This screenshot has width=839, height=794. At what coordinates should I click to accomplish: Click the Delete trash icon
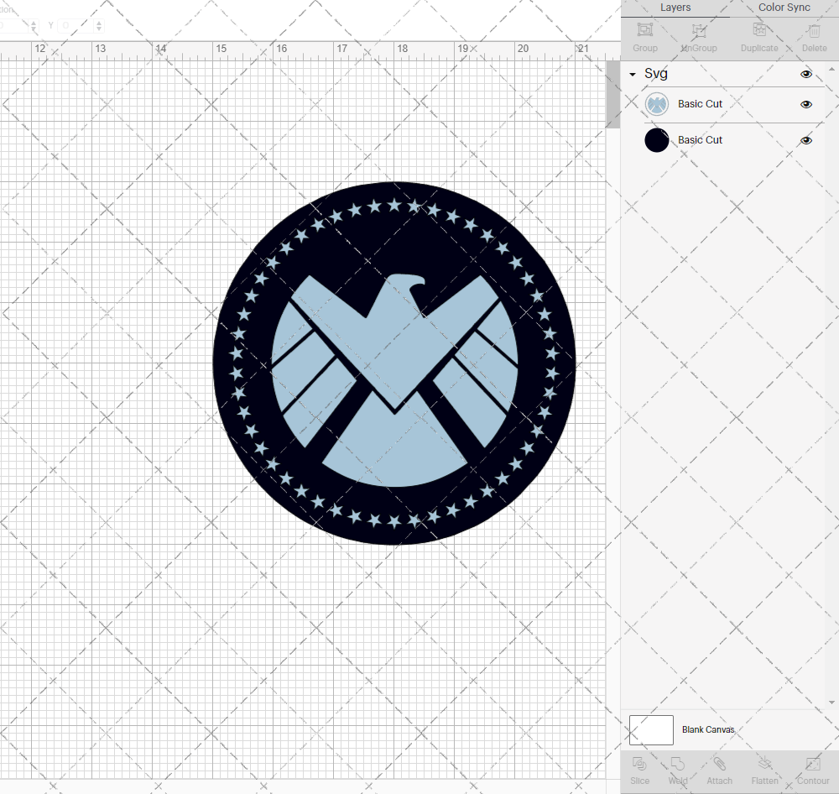coord(814,30)
